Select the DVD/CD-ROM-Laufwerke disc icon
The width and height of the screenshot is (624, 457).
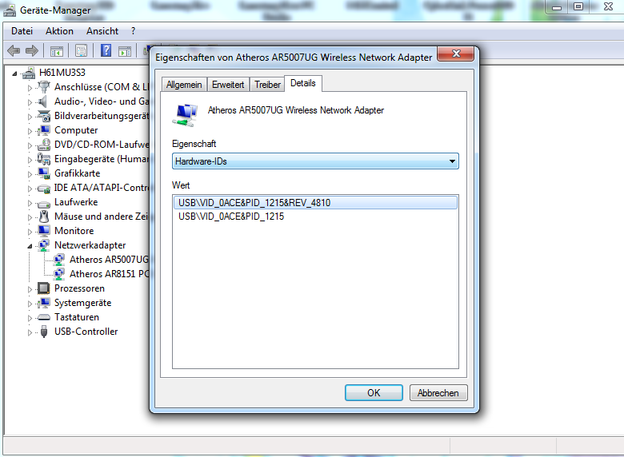43,145
